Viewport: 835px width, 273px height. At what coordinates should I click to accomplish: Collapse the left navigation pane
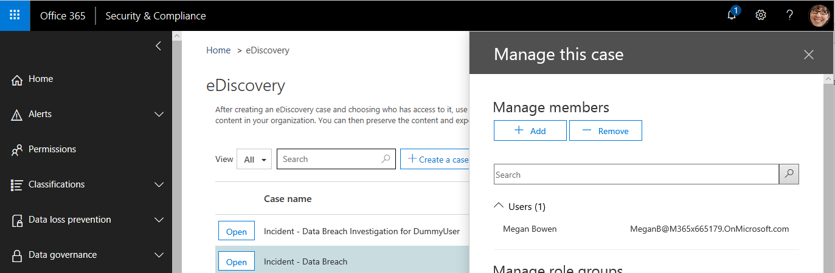click(158, 45)
